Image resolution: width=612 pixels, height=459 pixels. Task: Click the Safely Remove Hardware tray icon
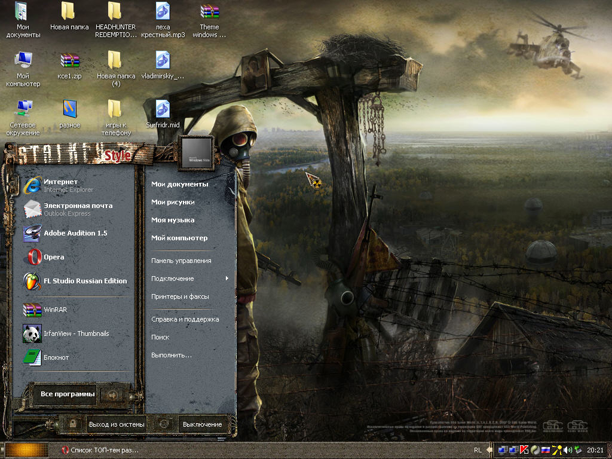click(x=578, y=450)
